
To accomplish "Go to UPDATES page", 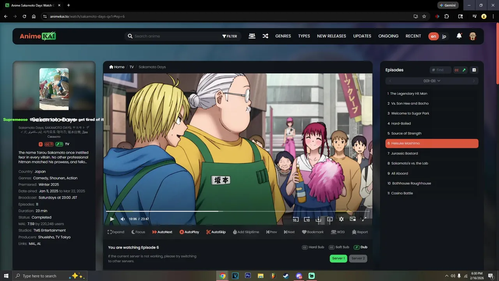I will tap(362, 36).
